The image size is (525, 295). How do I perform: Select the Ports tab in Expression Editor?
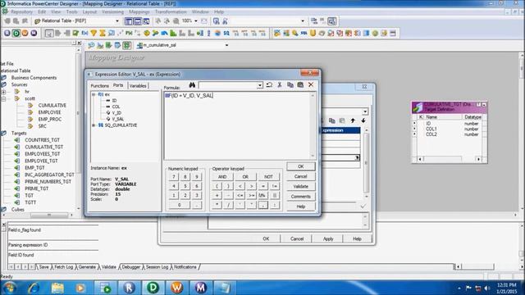[x=118, y=85]
